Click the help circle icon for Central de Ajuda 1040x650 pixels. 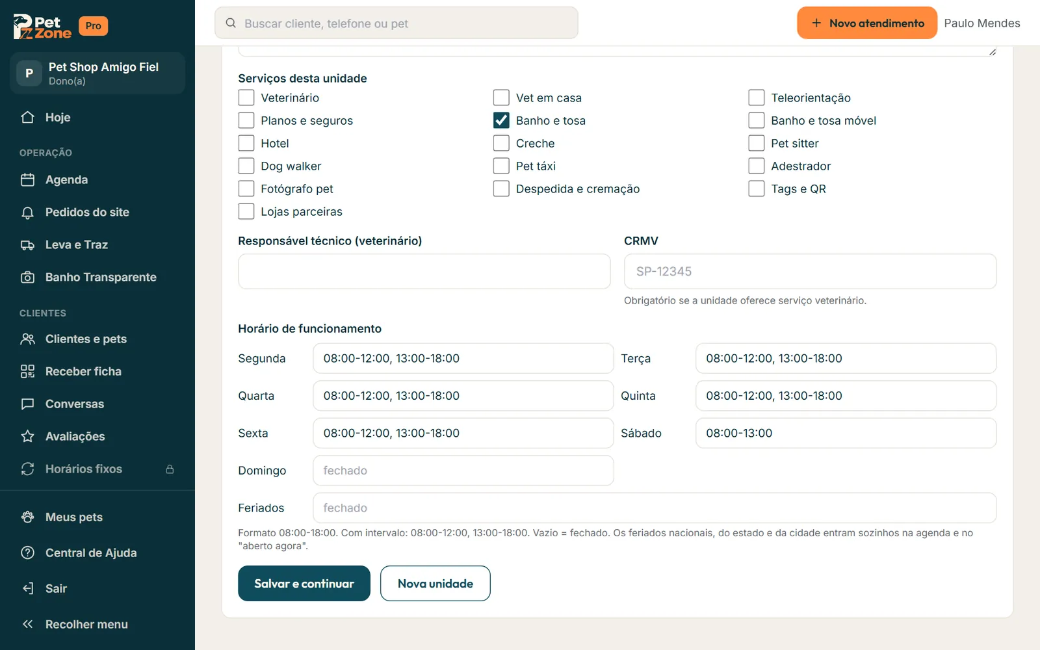point(27,553)
